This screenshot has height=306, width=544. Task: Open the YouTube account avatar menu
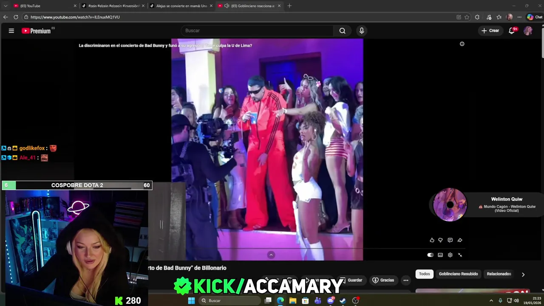click(528, 31)
